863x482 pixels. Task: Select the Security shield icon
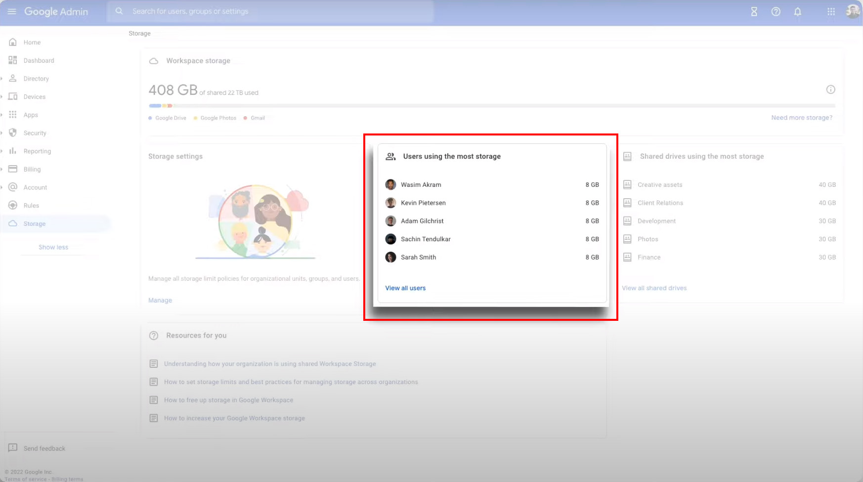coord(13,132)
